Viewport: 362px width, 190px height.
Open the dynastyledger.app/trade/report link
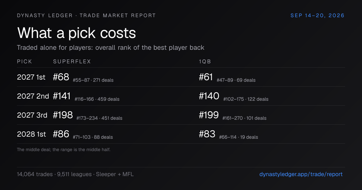coord(301,174)
